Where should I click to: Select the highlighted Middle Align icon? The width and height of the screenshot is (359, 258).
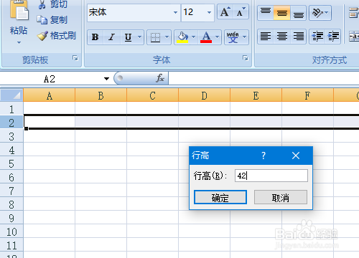coord(282,13)
